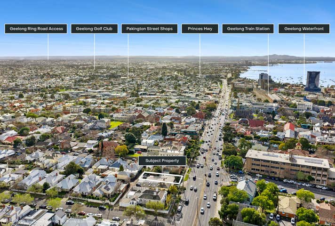This screenshot has width=335, height=226.
Task: Click the bright green lawn among the houses
Action: (x=115, y=125)
